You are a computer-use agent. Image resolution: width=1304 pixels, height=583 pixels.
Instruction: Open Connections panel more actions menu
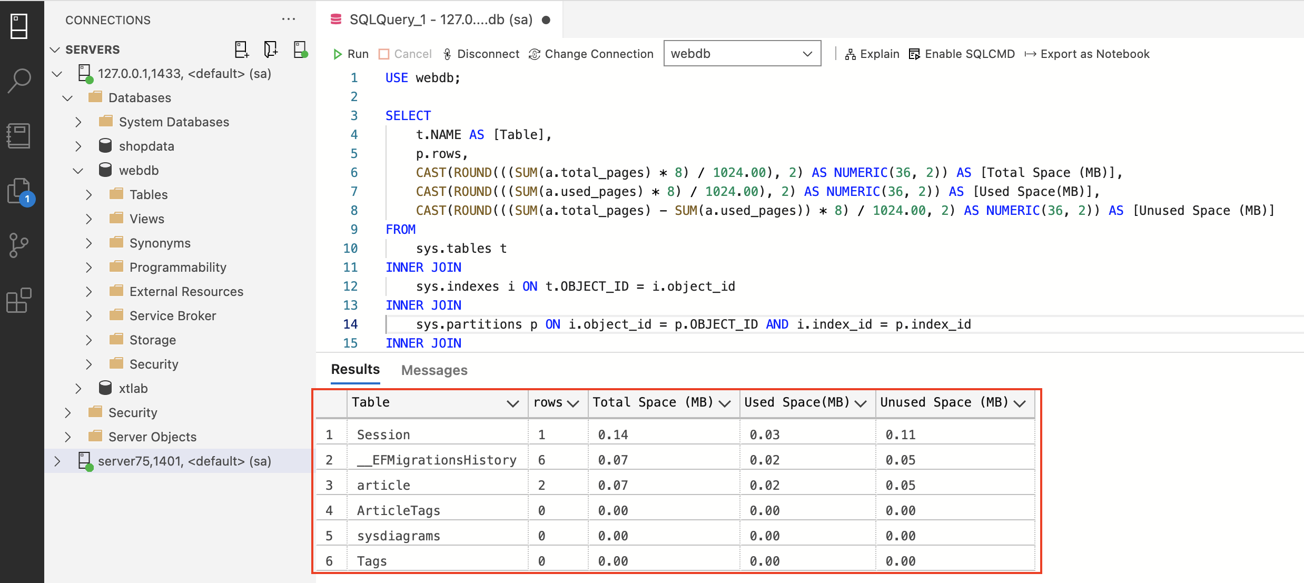(289, 19)
